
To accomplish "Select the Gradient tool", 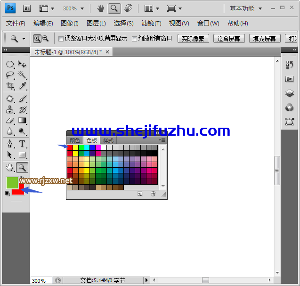I will click(22, 121).
